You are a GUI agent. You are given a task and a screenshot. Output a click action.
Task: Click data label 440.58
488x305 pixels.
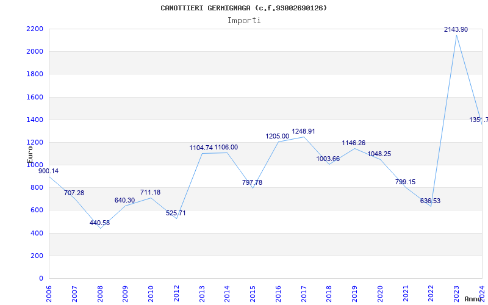pos(99,223)
